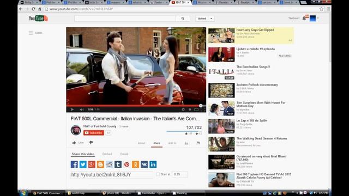Open the FIAT channel avatar
Image resolution: width=349 pixels, height=196 pixels.
click(x=76, y=130)
